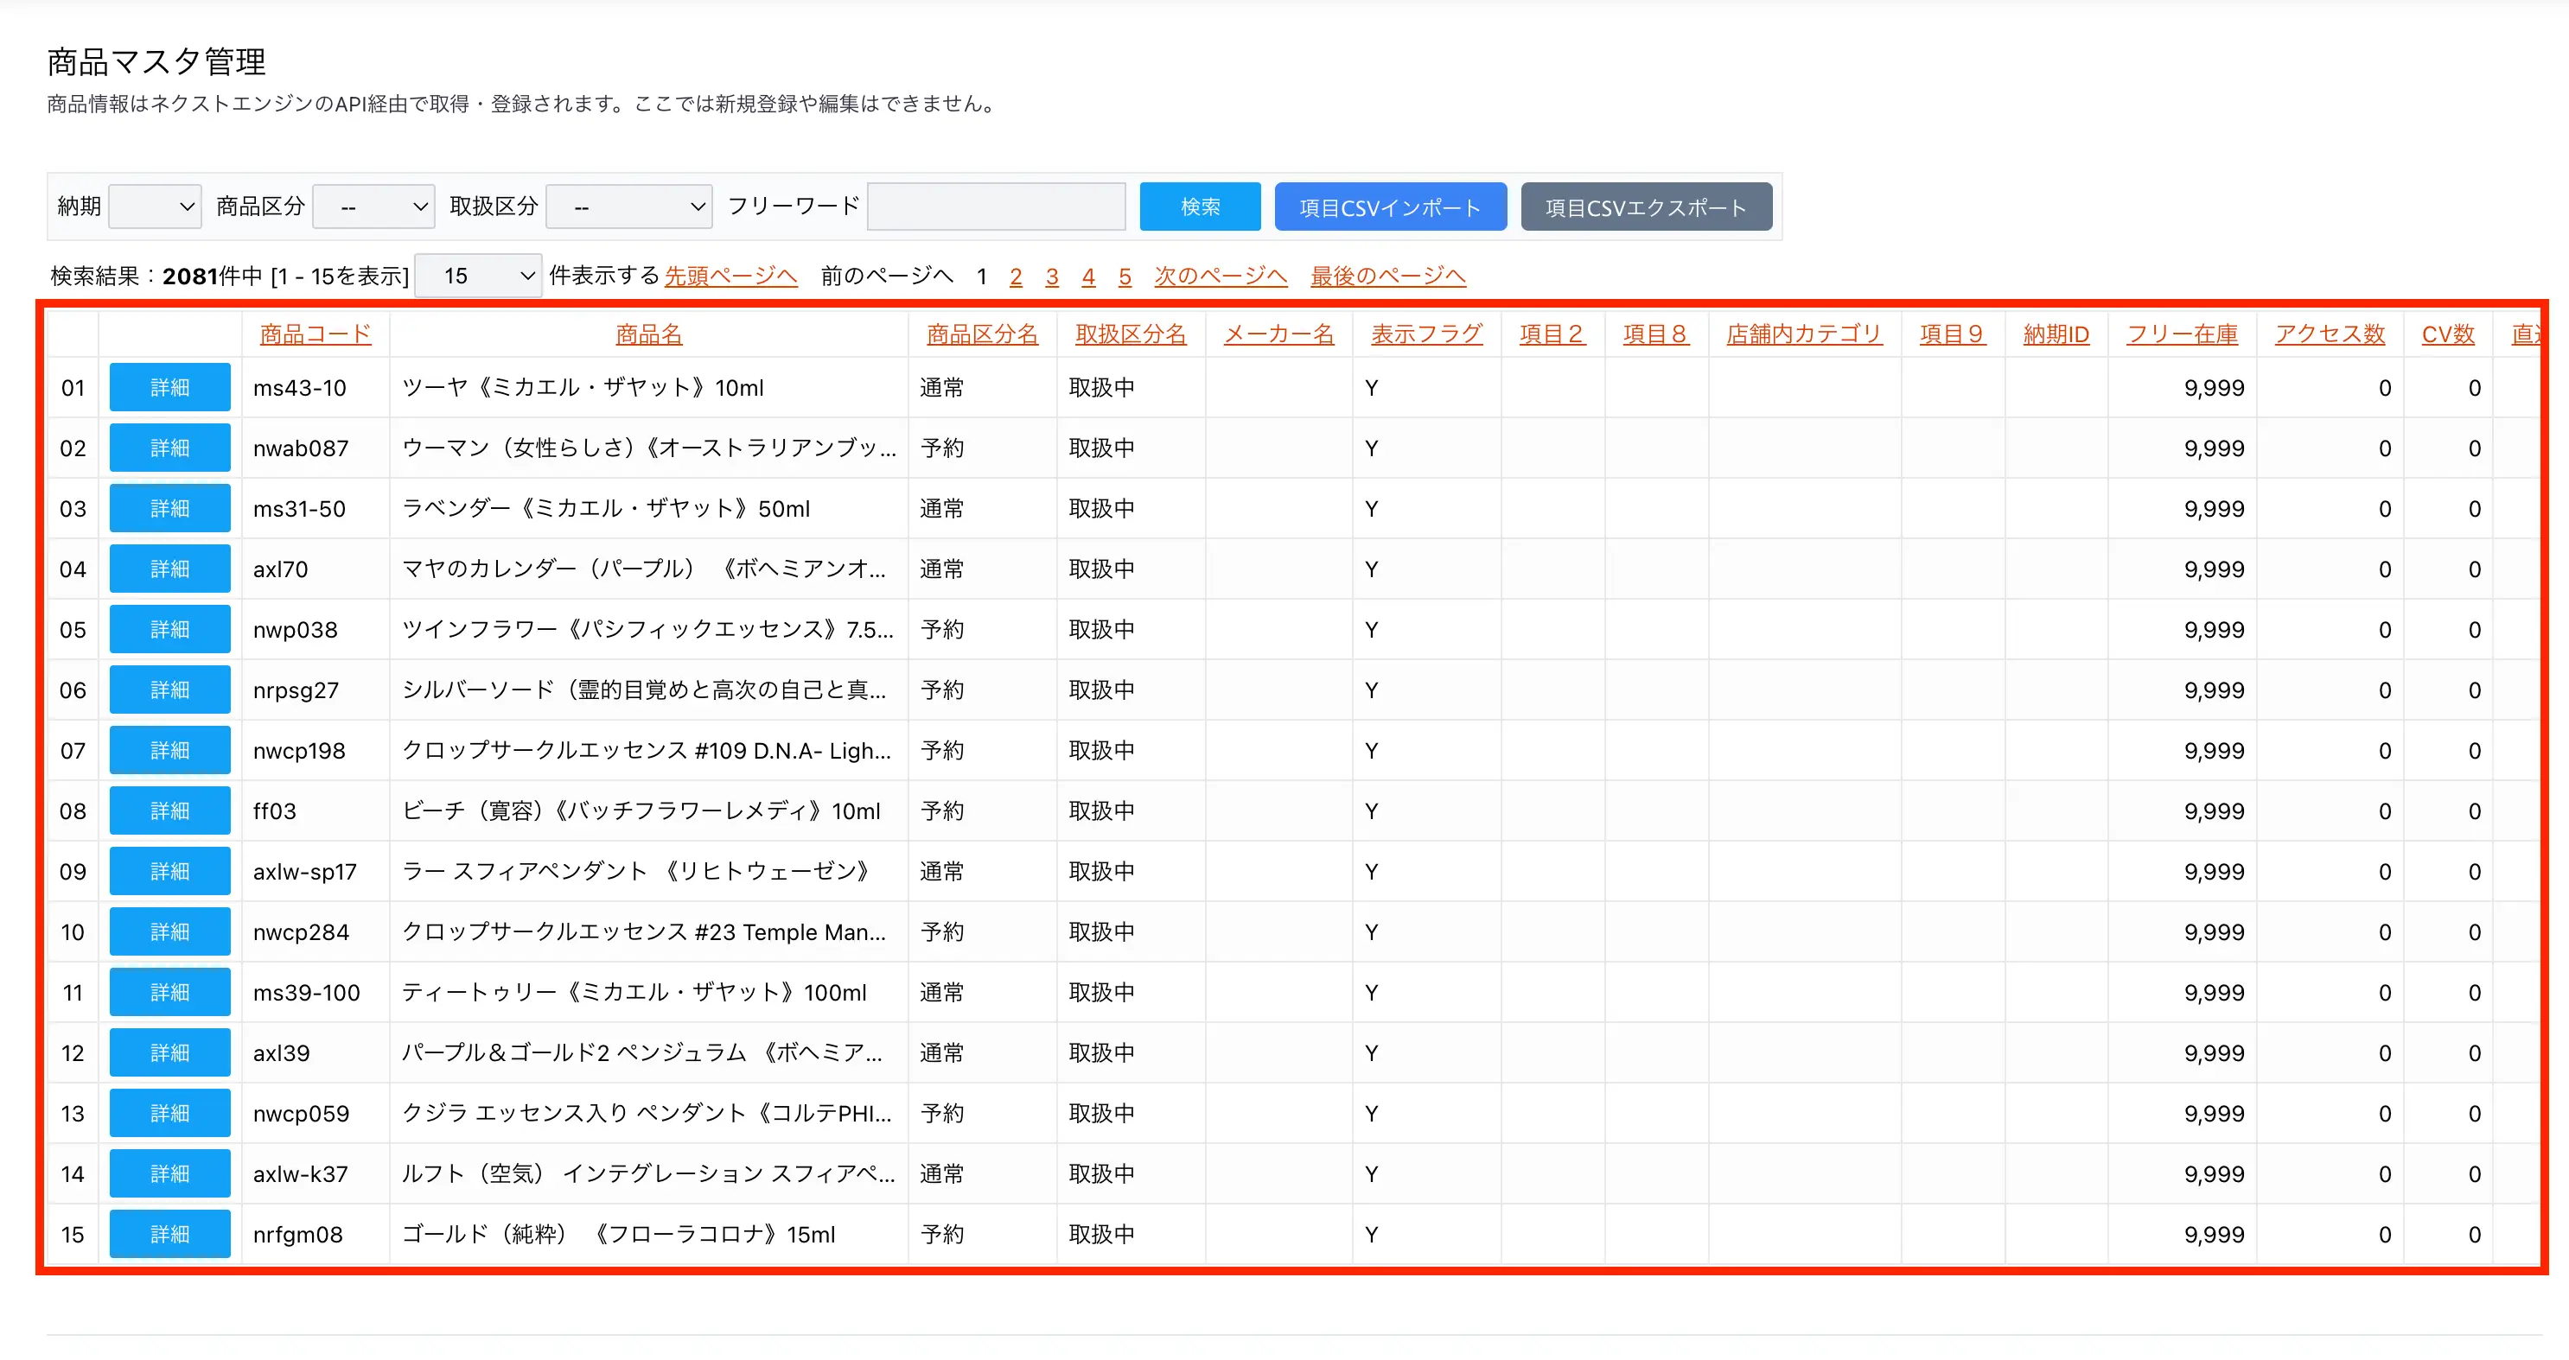The height and width of the screenshot is (1360, 2569).
Task: Open 詳細 for row 14 axlw-k37
Action: (x=169, y=1173)
